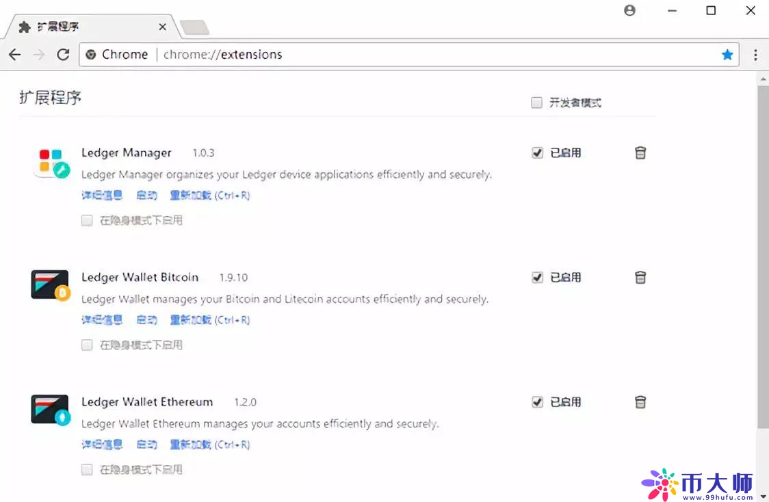
Task: Click the 扩展程序 page heading
Action: tap(51, 98)
